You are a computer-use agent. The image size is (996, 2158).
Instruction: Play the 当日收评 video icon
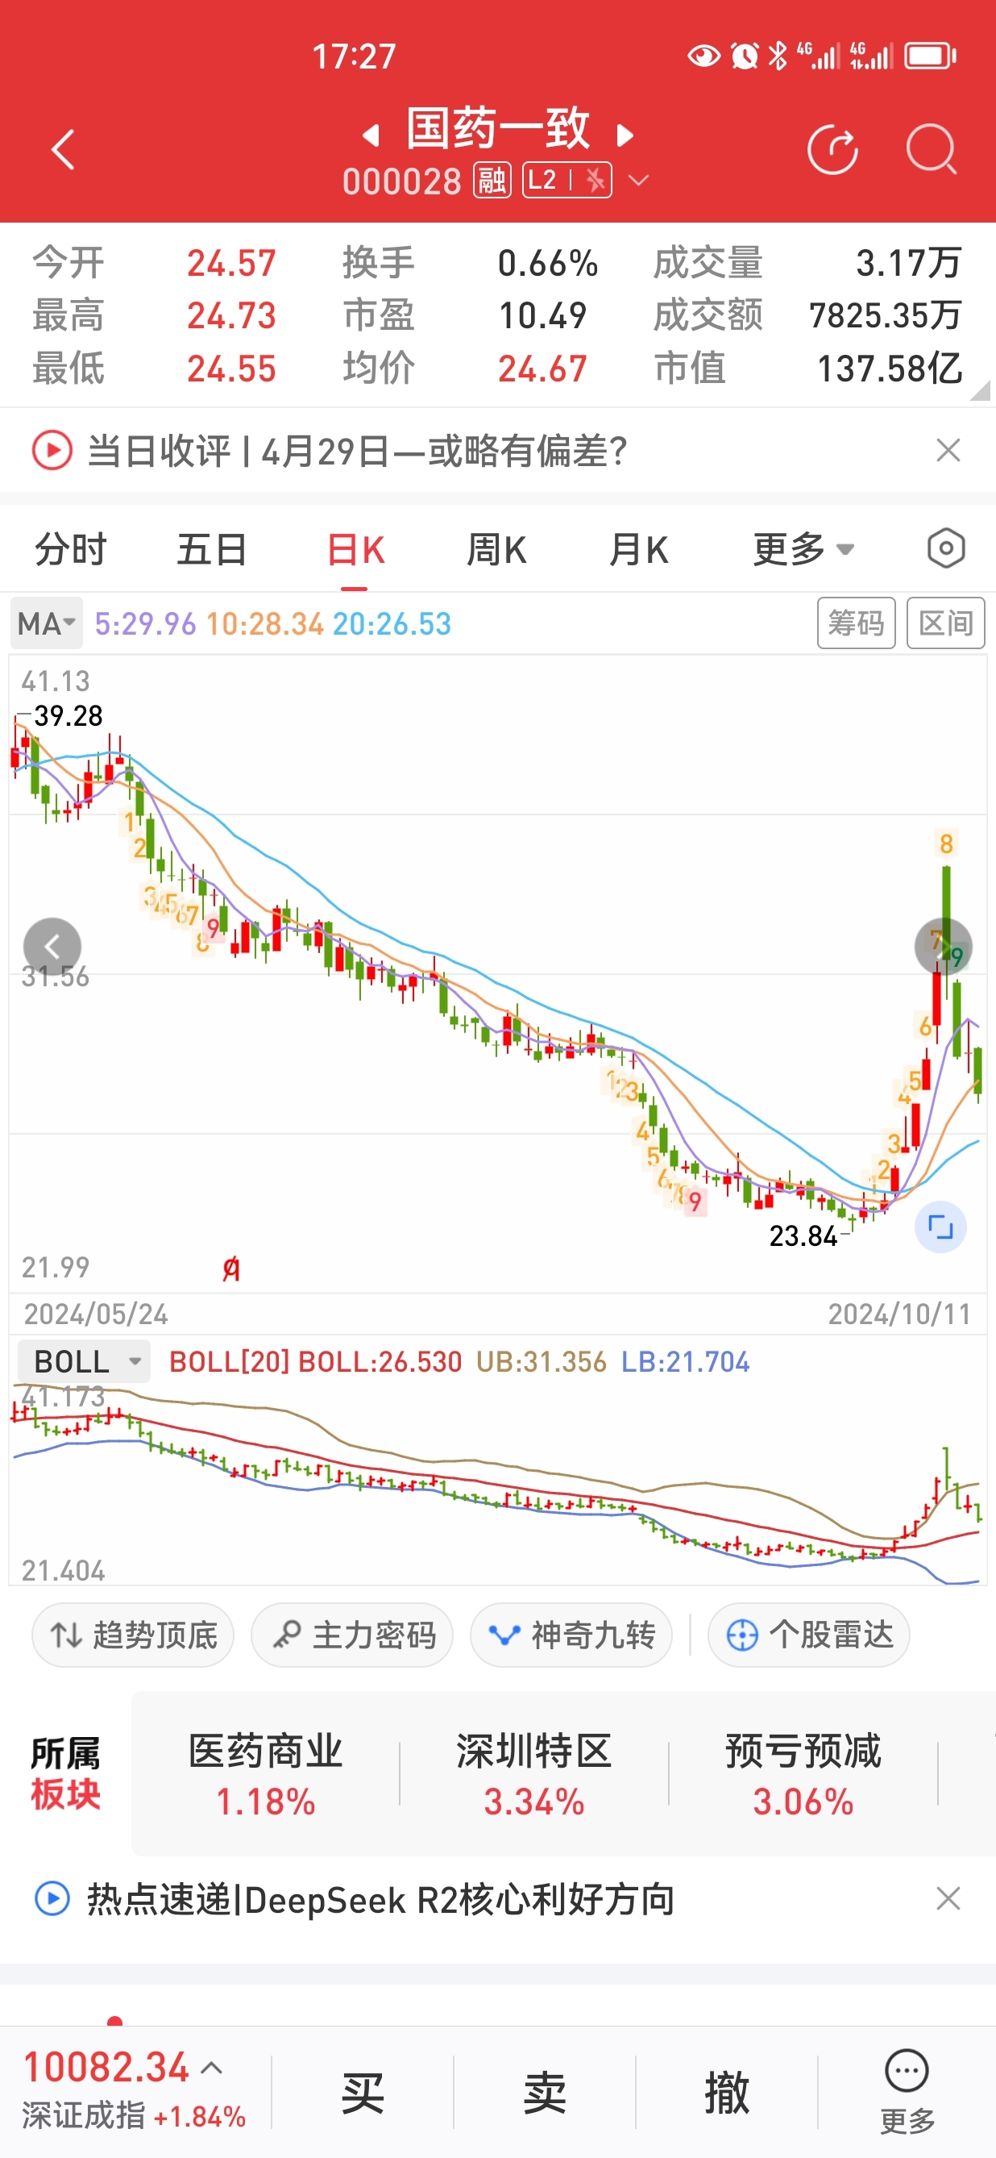(52, 451)
